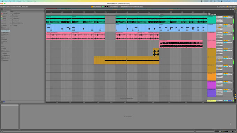Select the long audio clip on second pink track
237x133 pixels.
181,44
